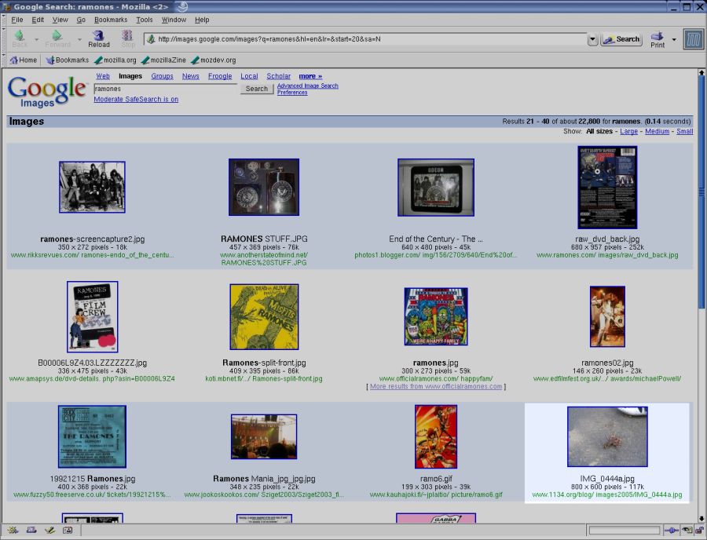Click the Search button in the navigation toolbar
This screenshot has height=540, width=707.
[622, 39]
